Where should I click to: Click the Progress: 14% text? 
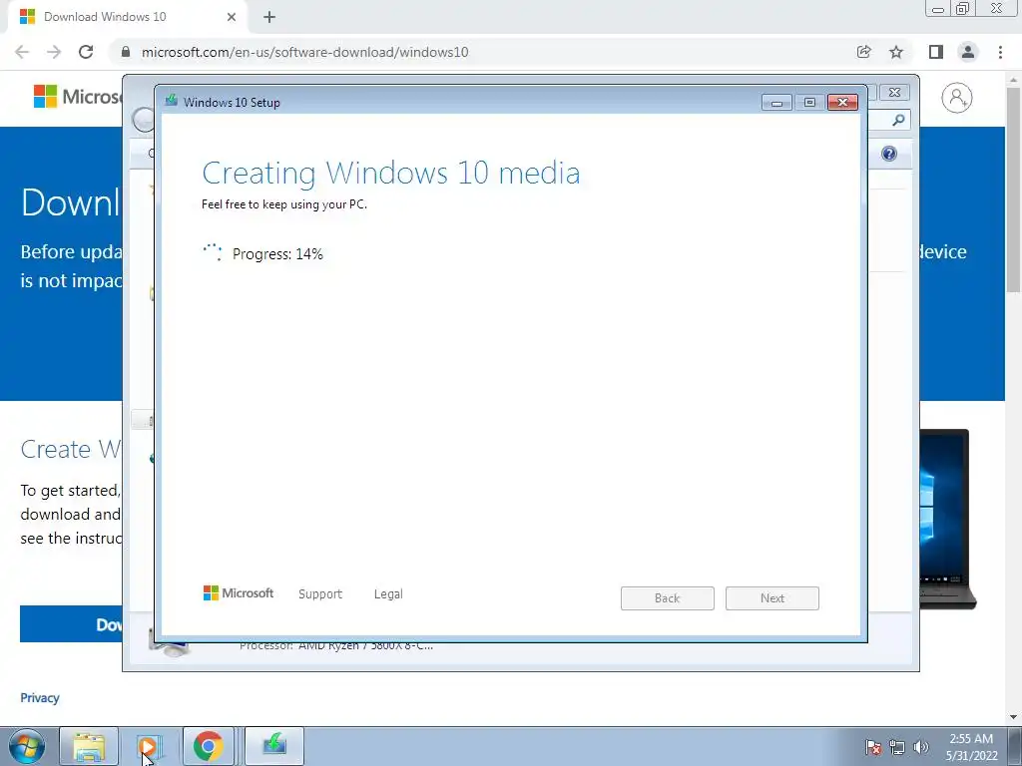coord(277,254)
